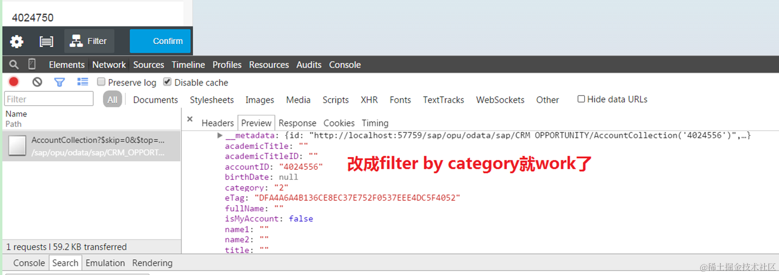Filter requests by Scripts
The width and height of the screenshot is (779, 275).
pyautogui.click(x=335, y=100)
